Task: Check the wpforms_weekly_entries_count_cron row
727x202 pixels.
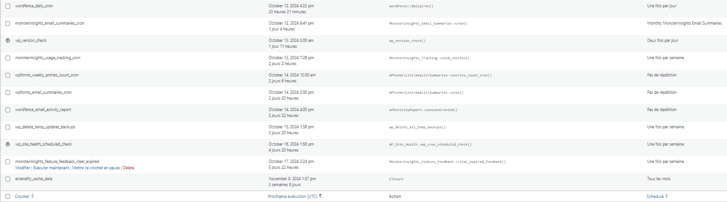Action: [x=8, y=75]
